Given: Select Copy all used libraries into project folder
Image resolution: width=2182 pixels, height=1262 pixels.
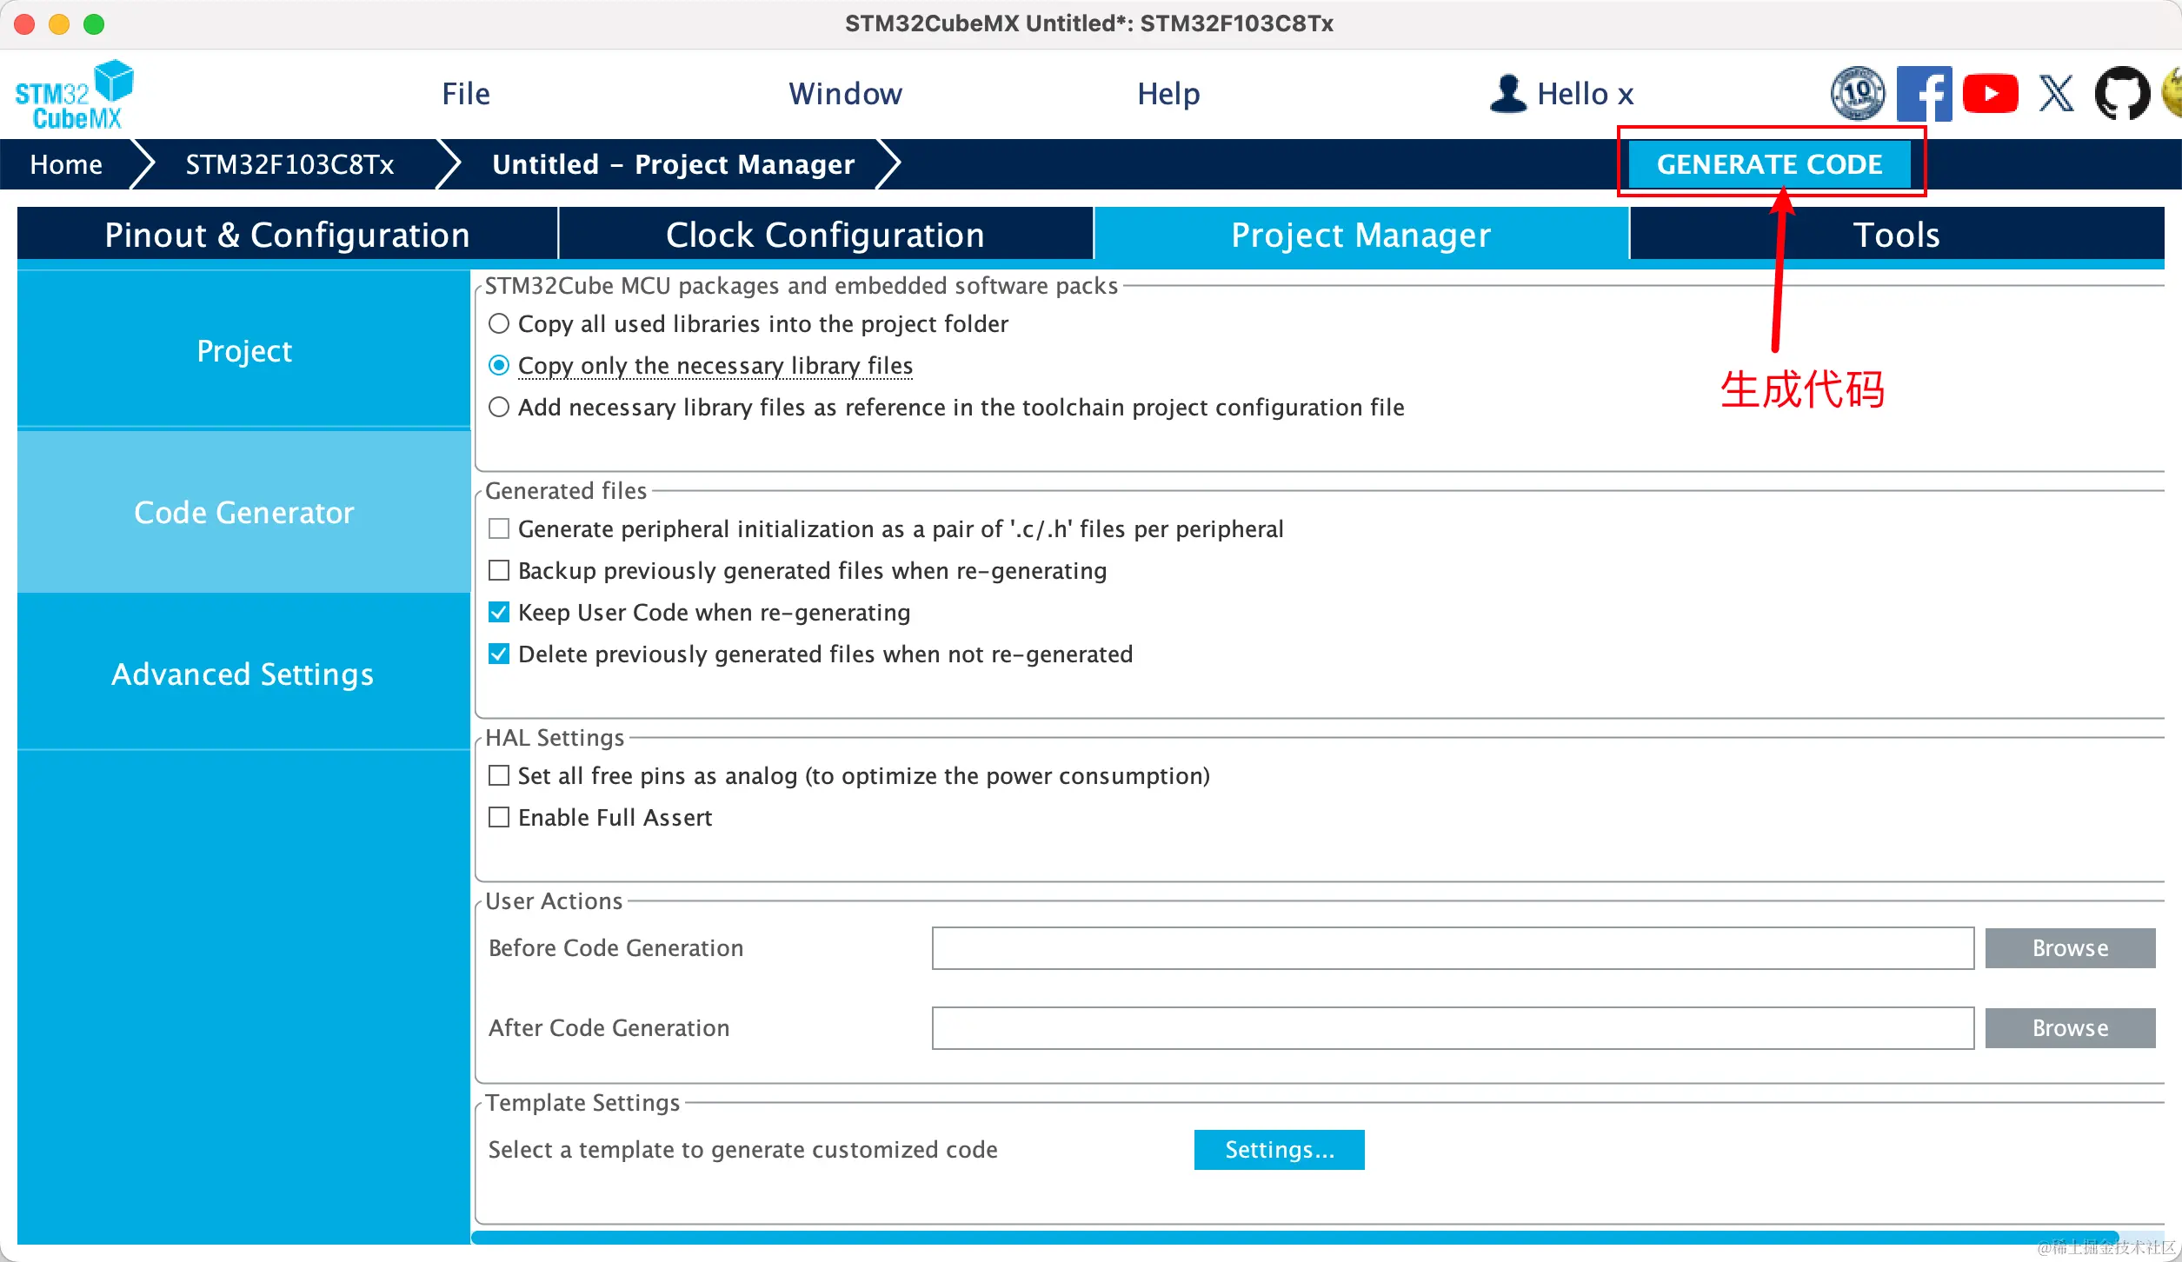Looking at the screenshot, I should [499, 323].
